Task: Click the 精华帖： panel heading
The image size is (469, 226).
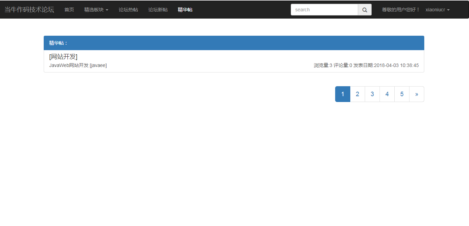Action: (x=234, y=43)
